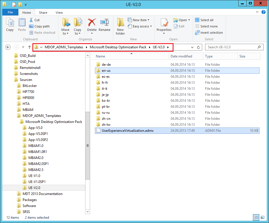Expand the Easy access dropdown
The width and height of the screenshot is (269, 223).
point(151,26)
